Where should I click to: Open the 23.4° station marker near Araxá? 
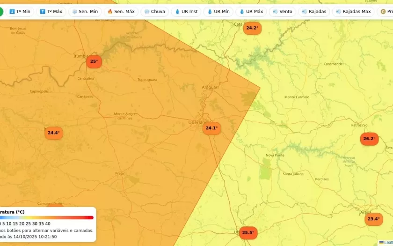tap(373, 219)
